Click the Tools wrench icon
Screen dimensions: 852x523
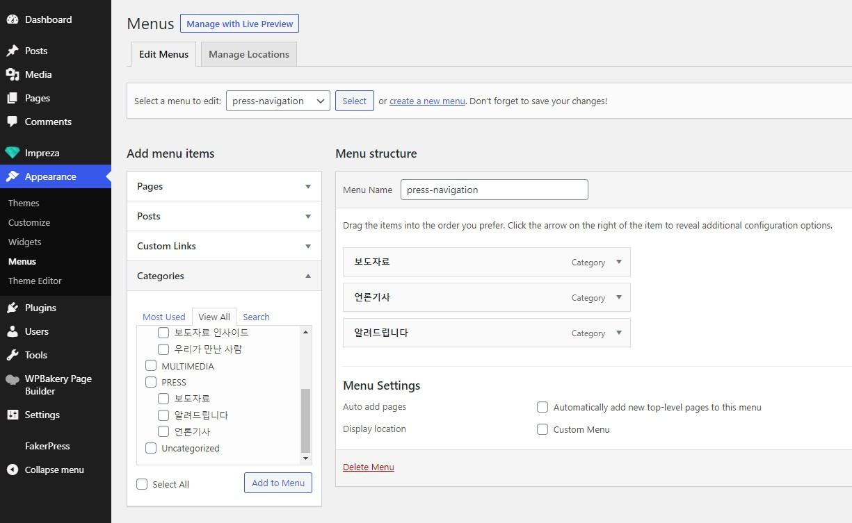pyautogui.click(x=13, y=355)
